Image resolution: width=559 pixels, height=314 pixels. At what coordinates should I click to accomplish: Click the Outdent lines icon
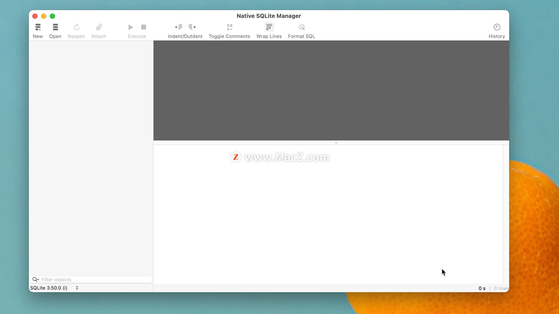192,27
